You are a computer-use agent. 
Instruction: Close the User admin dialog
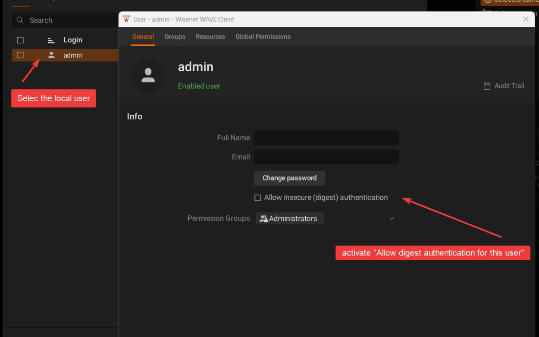tap(526, 19)
